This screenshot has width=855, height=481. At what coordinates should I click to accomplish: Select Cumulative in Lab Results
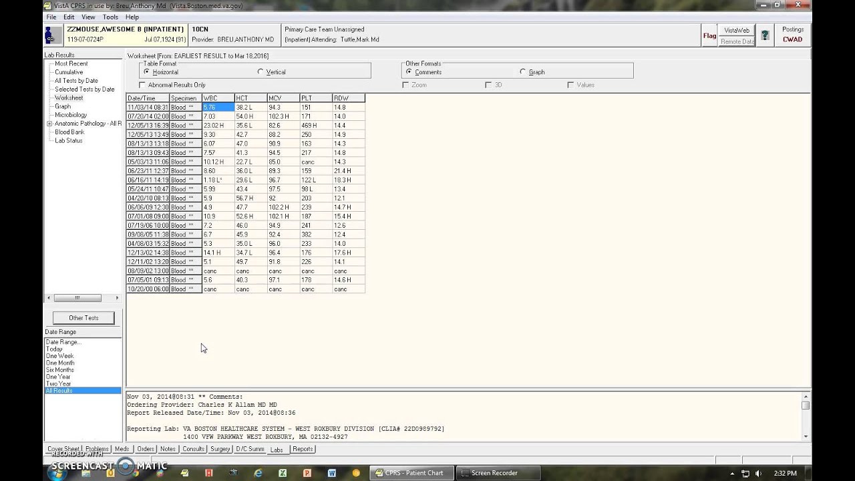(69, 72)
